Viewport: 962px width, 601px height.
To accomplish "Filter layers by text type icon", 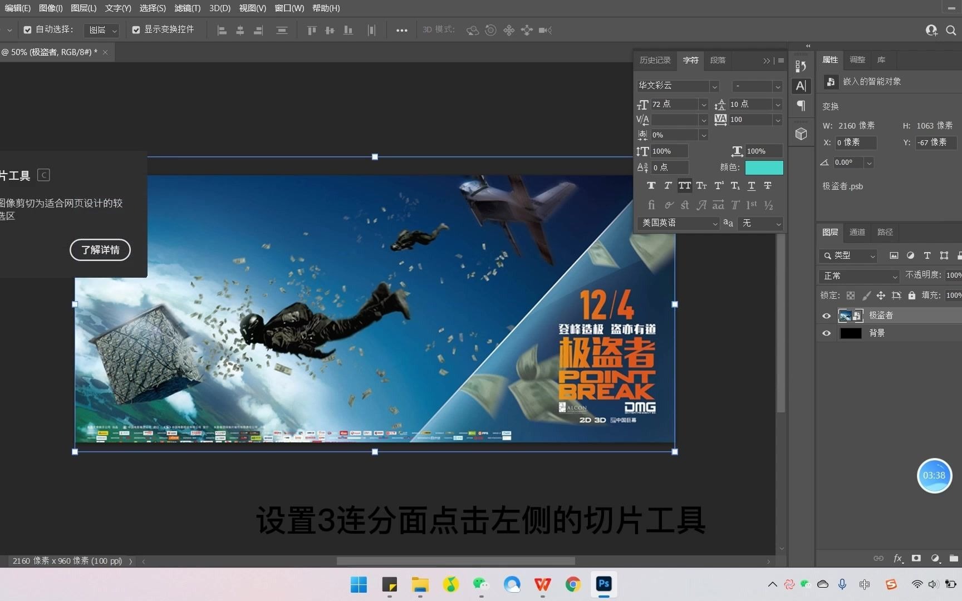I will (x=927, y=255).
